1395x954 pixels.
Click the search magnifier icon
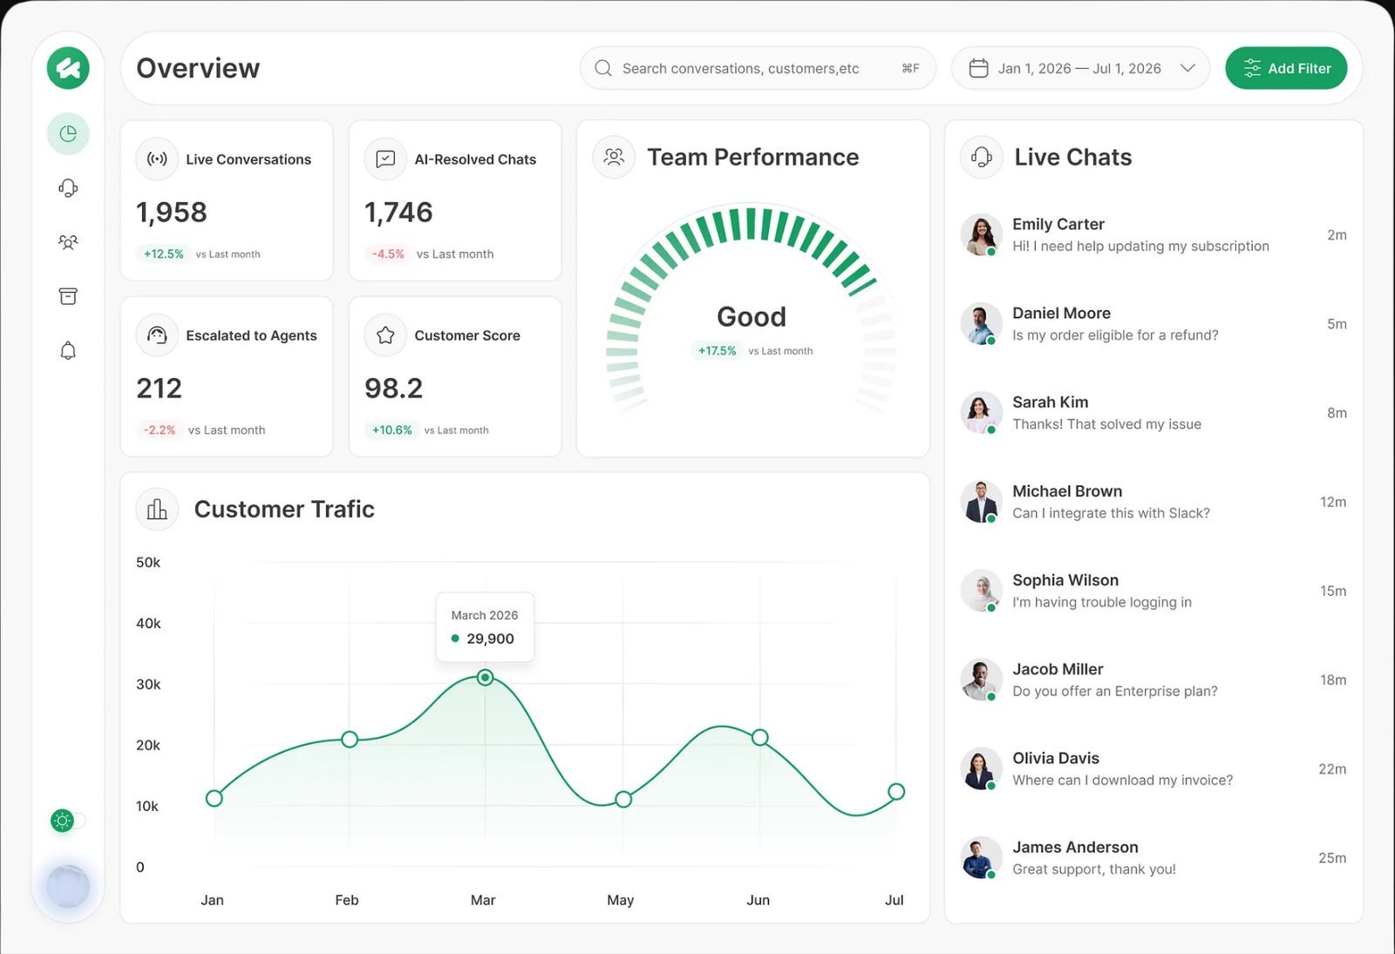(x=602, y=68)
